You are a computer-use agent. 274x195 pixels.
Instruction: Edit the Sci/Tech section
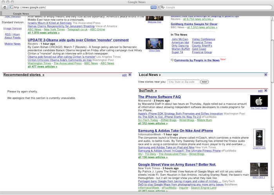tap(260, 91)
